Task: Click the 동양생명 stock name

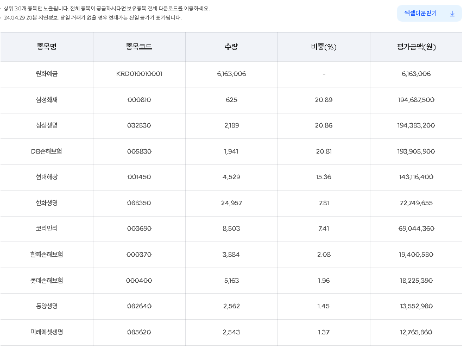Action: tap(47, 306)
